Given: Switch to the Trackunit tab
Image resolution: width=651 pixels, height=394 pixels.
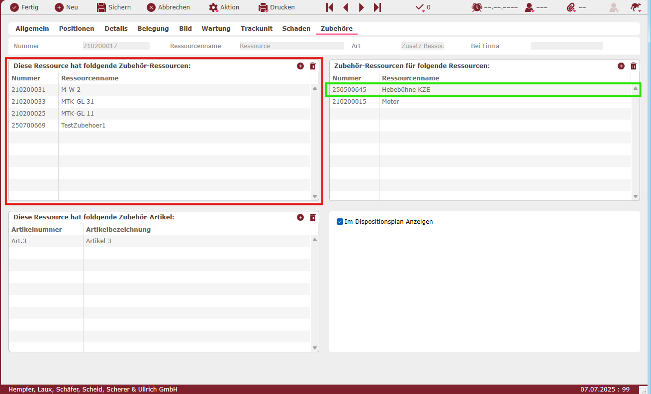Looking at the screenshot, I should (x=257, y=29).
